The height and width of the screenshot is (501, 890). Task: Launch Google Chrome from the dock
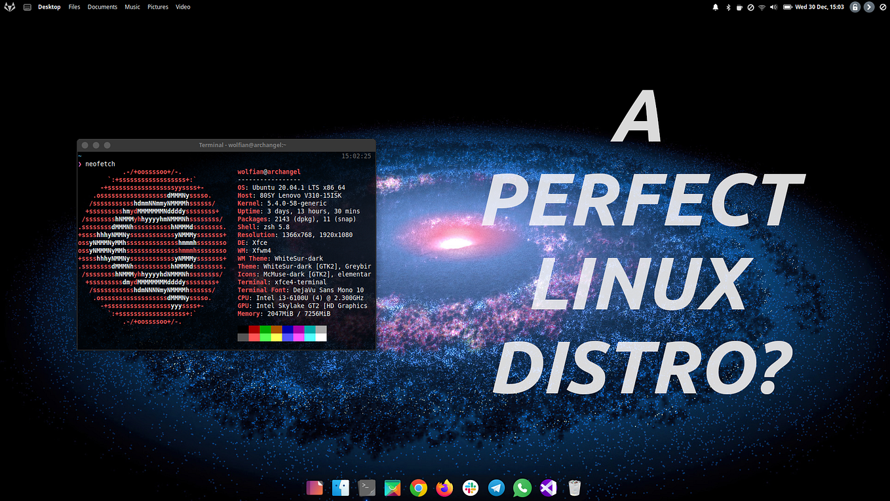(418, 487)
